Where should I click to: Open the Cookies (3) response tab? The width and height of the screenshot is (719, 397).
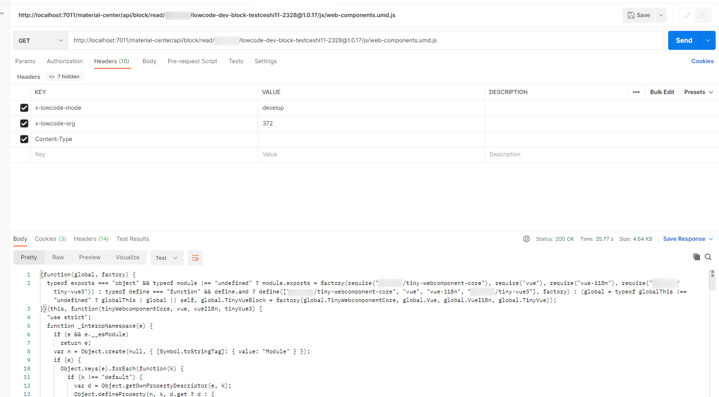coord(50,239)
